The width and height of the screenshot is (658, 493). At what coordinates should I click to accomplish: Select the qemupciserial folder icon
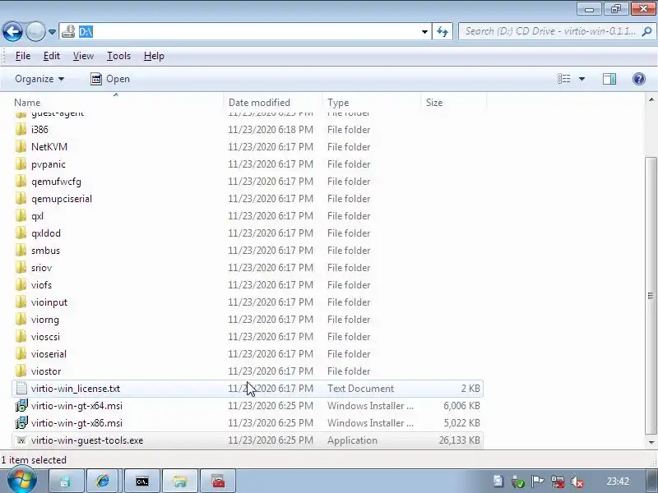coord(21,199)
